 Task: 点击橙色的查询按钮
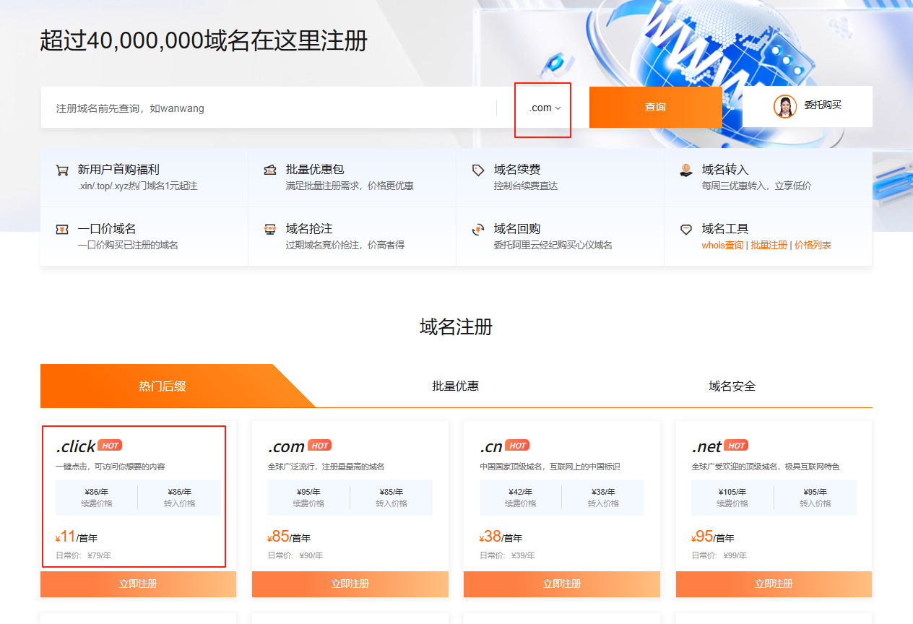[x=655, y=106]
